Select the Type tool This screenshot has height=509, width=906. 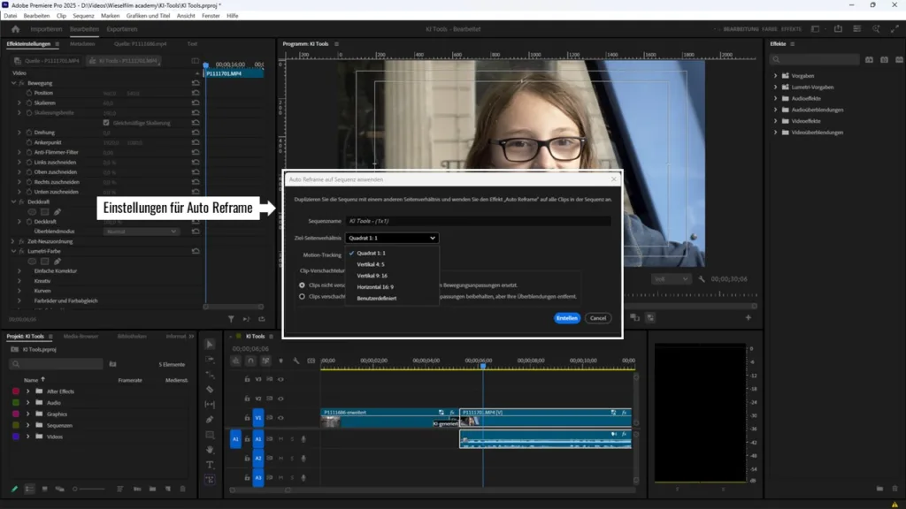pos(210,464)
